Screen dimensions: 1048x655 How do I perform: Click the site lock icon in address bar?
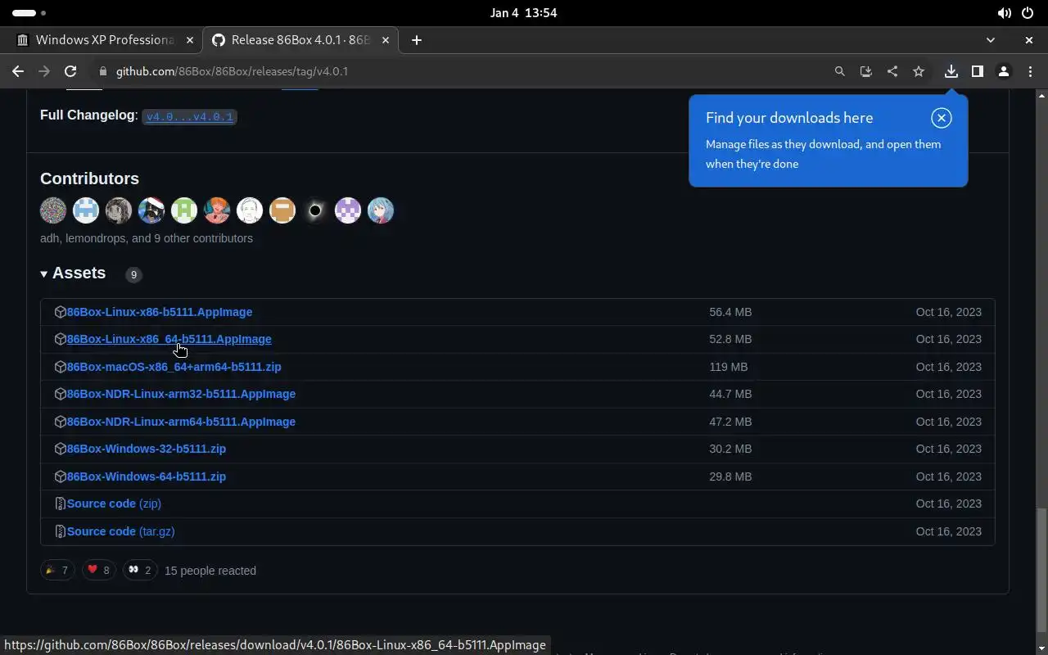coord(103,71)
